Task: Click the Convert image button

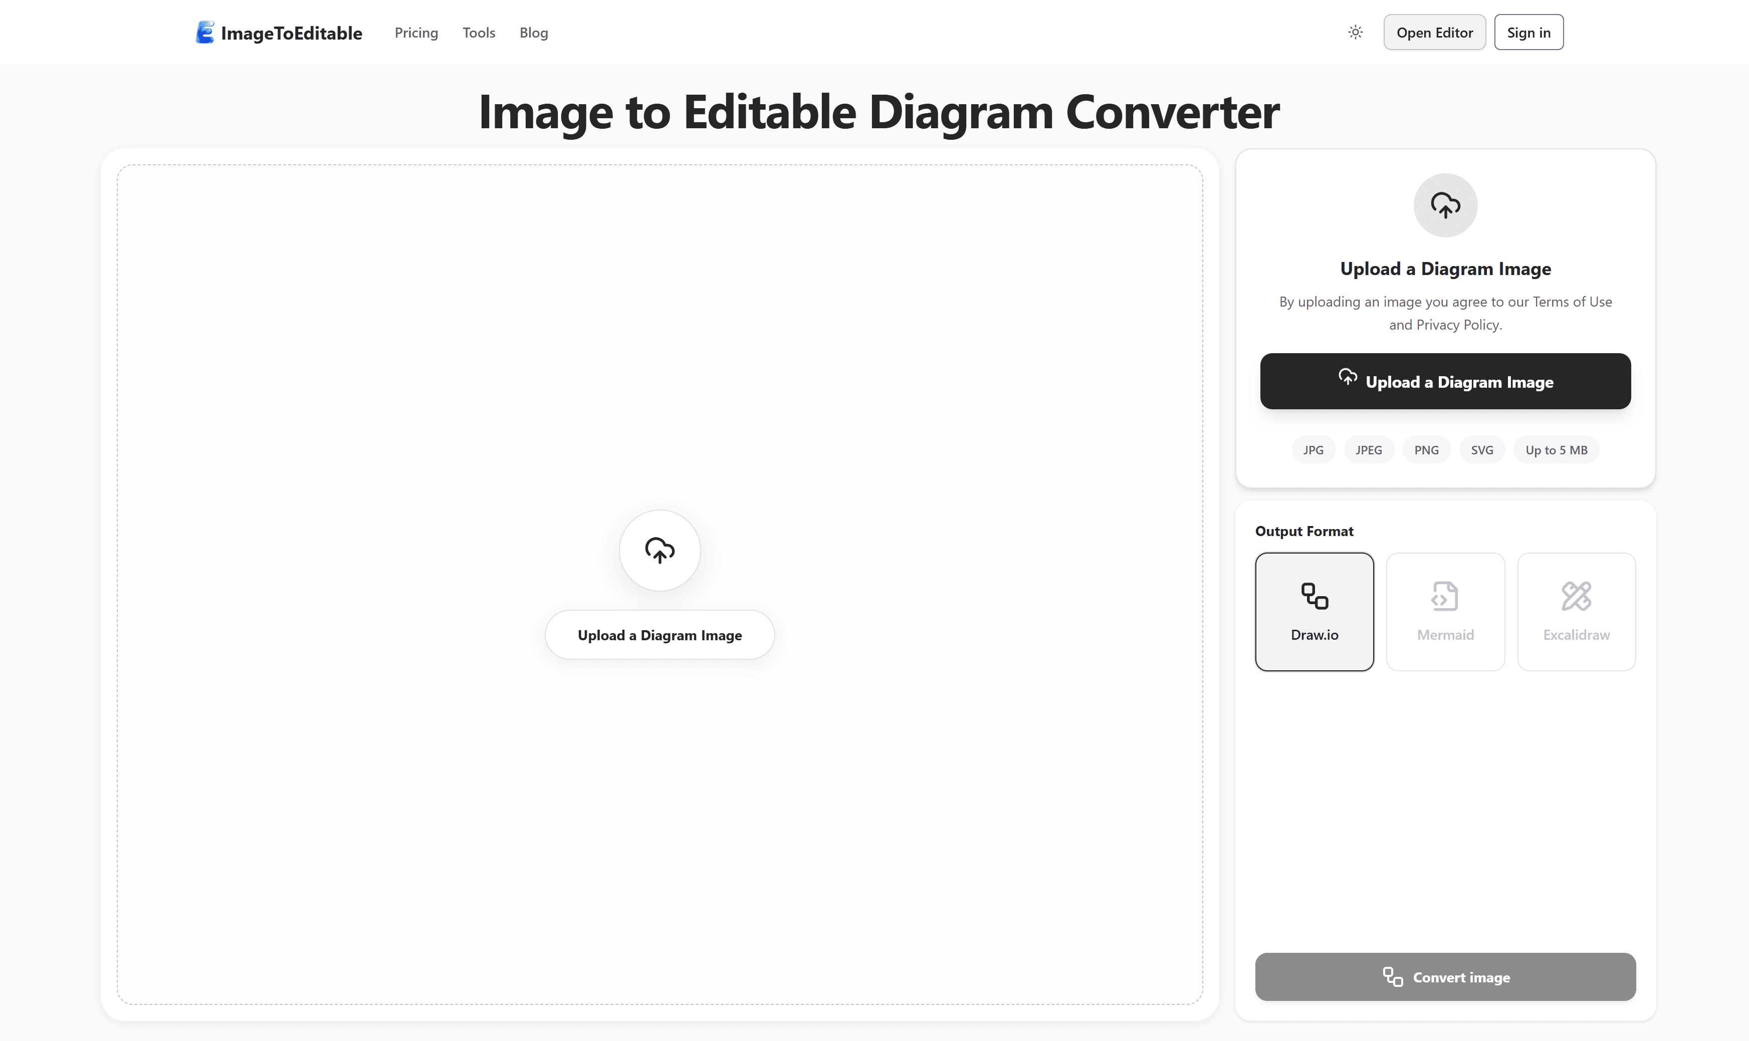Action: coord(1445,976)
